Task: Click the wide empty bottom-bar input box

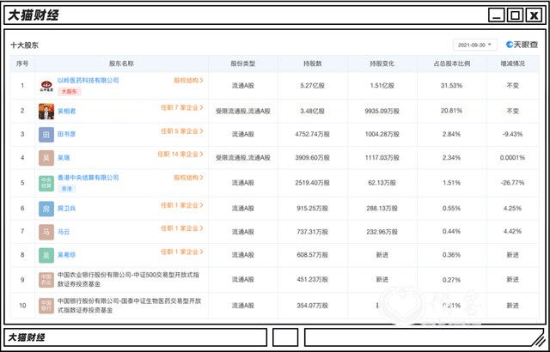Action: pyautogui.click(x=425, y=337)
